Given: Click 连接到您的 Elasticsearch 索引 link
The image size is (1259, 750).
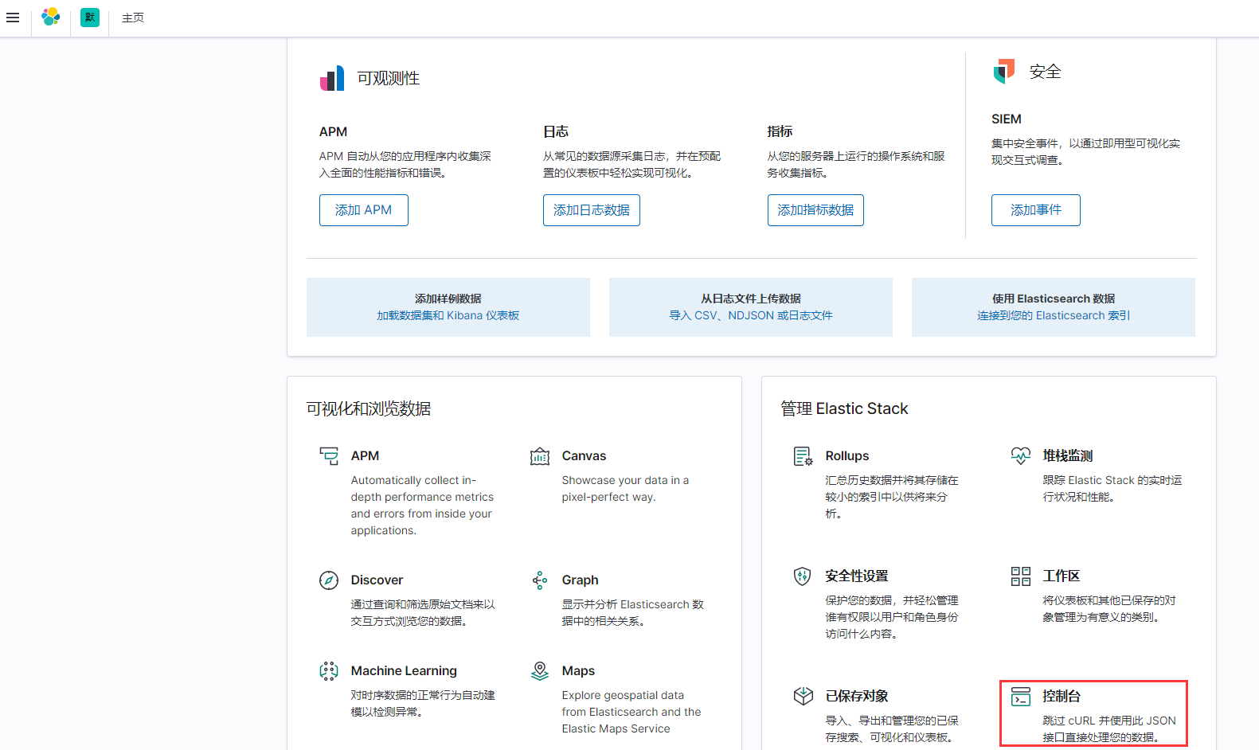Looking at the screenshot, I should (1054, 315).
